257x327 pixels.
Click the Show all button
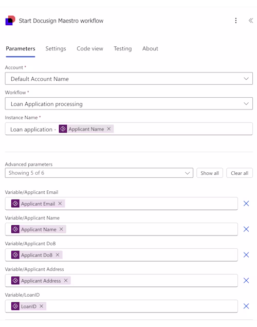point(210,173)
